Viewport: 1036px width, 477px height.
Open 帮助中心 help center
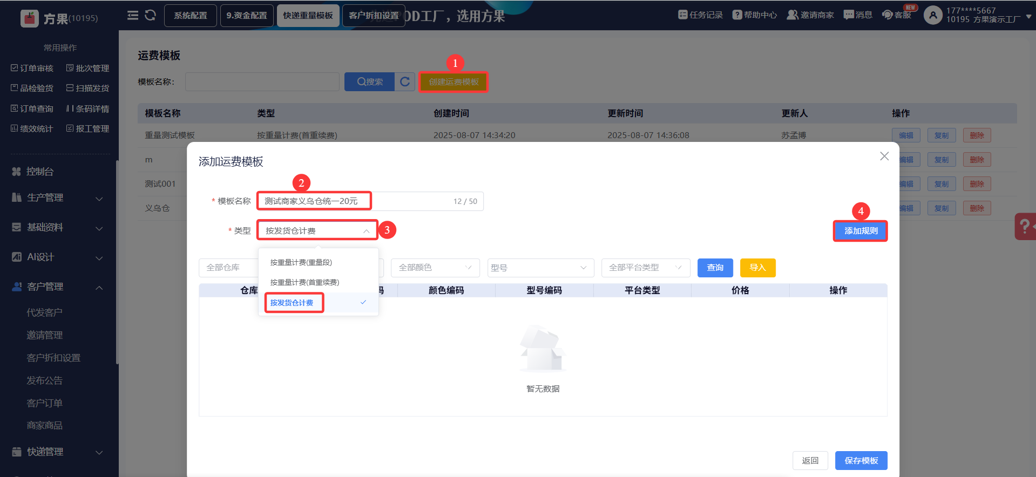[x=755, y=15]
